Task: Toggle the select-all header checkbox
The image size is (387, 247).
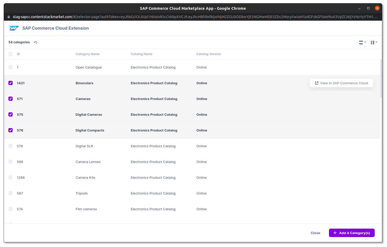Action: (11, 54)
